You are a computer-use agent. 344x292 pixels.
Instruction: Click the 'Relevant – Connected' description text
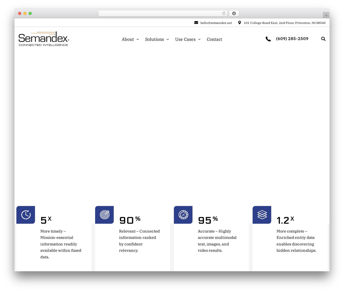[139, 241]
